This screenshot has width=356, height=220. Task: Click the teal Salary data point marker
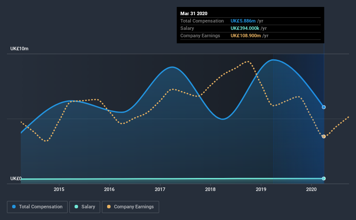[324, 178]
